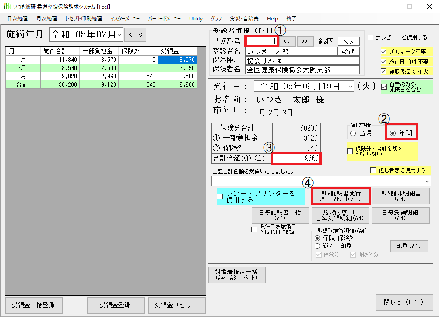The width and height of the screenshot is (440, 318).
Task: Enable the プレビューを使用する checkbox
Action: 371,37
